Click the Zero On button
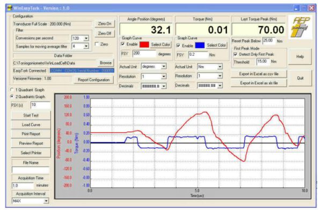The height and width of the screenshot is (210, 322). point(105,24)
